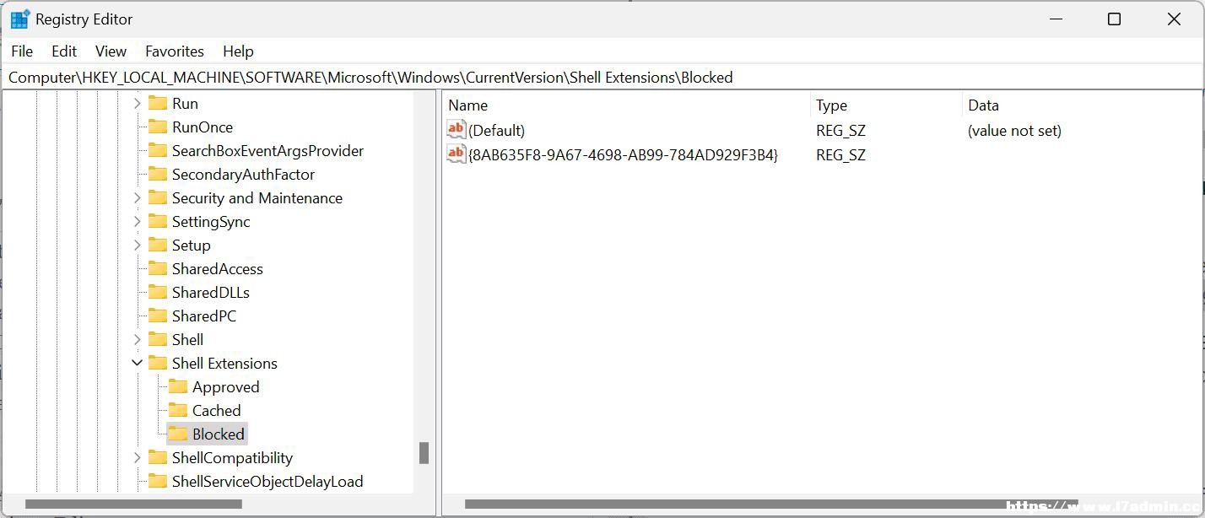Select the ShellServiceObjectDelayLoad key
The width and height of the screenshot is (1205, 518).
(x=267, y=482)
